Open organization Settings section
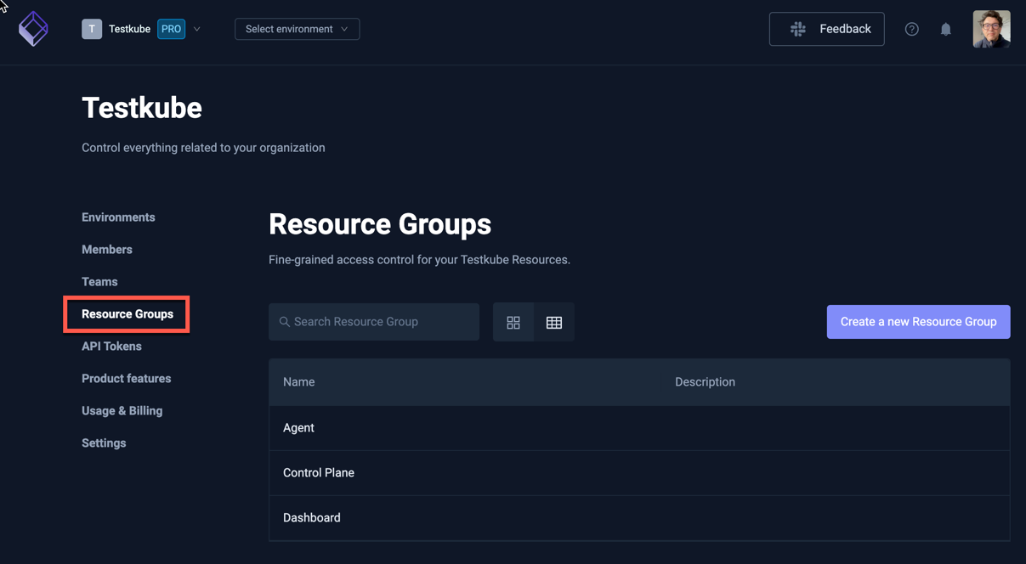The height and width of the screenshot is (564, 1026). [104, 443]
